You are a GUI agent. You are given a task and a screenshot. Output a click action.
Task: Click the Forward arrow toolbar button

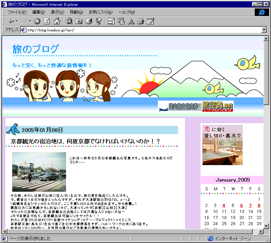(24, 21)
